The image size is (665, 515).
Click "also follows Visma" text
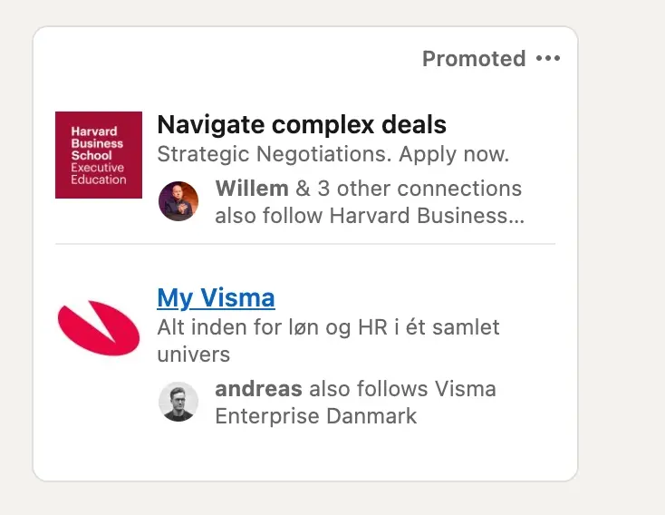(x=402, y=389)
